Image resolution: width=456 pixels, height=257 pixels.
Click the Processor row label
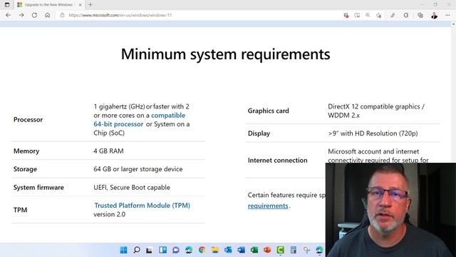(28, 119)
